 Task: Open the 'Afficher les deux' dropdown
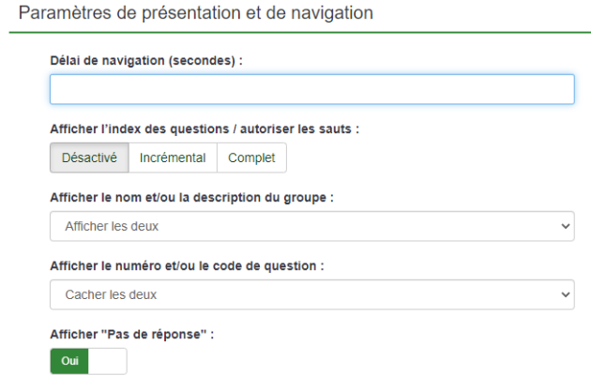click(312, 226)
